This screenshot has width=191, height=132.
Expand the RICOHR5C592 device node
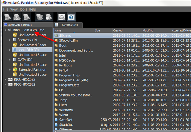click(5, 80)
